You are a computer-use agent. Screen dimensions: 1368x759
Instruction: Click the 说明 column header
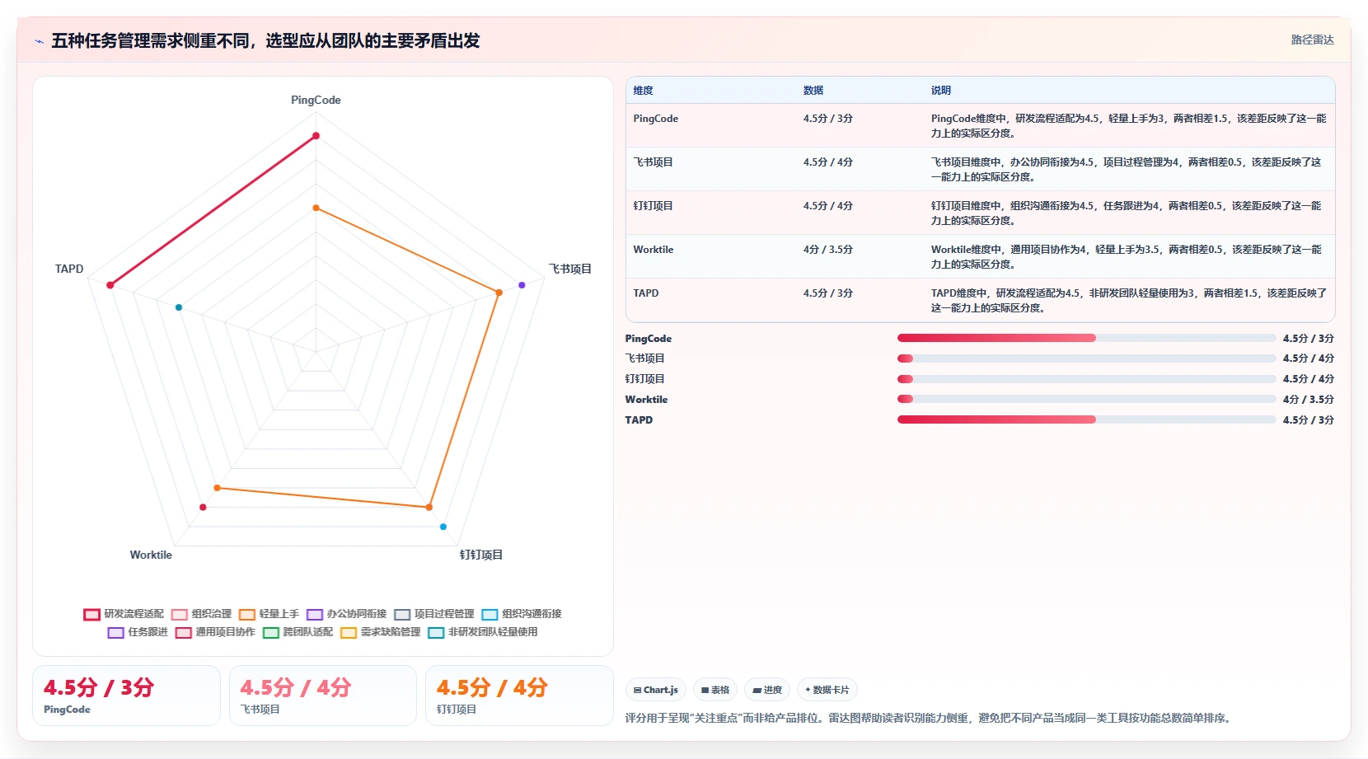[x=941, y=91]
